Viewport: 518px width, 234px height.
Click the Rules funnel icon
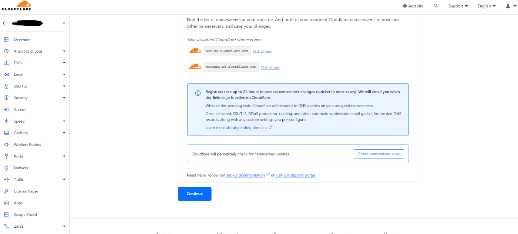[x=6, y=156]
